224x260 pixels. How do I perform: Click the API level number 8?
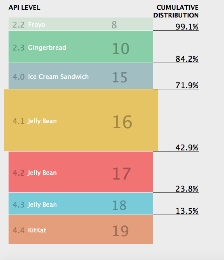click(114, 25)
